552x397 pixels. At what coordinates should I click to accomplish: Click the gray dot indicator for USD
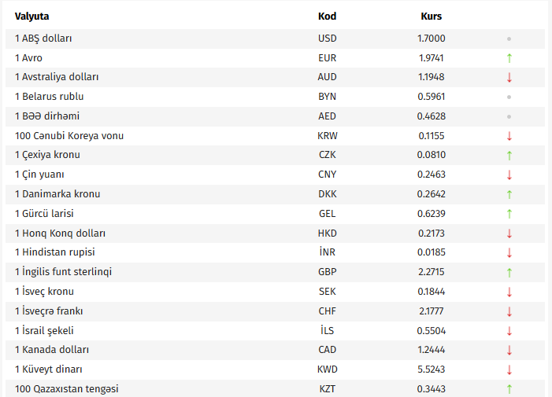tap(509, 39)
